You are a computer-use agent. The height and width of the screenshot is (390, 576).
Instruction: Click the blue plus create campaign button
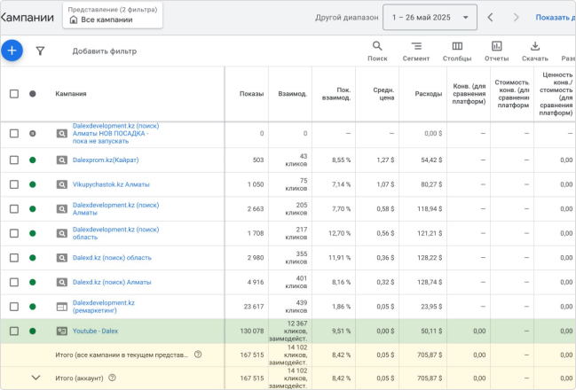tap(12, 51)
